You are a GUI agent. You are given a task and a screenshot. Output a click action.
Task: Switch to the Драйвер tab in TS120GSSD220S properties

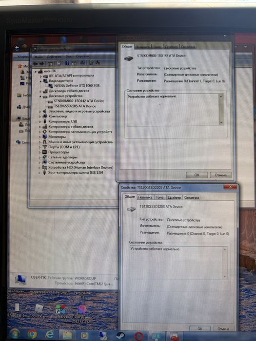tap(174, 197)
